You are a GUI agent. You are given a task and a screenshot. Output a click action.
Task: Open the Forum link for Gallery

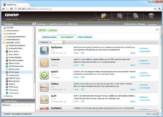pos(76,89)
